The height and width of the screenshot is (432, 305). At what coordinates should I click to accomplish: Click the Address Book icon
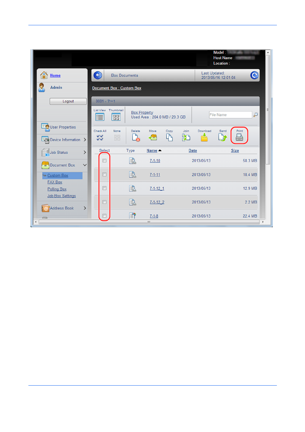(x=45, y=208)
